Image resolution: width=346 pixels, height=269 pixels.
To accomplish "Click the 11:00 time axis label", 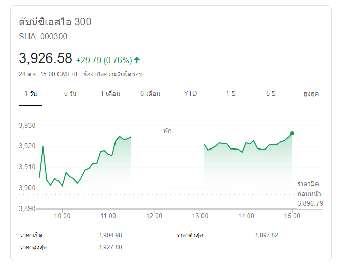I will point(108,216).
